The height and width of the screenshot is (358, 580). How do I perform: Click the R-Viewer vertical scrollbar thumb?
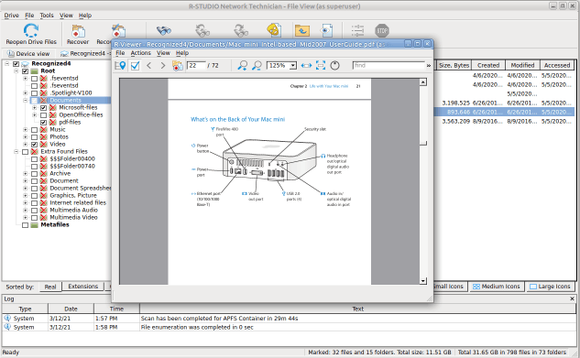click(423, 143)
